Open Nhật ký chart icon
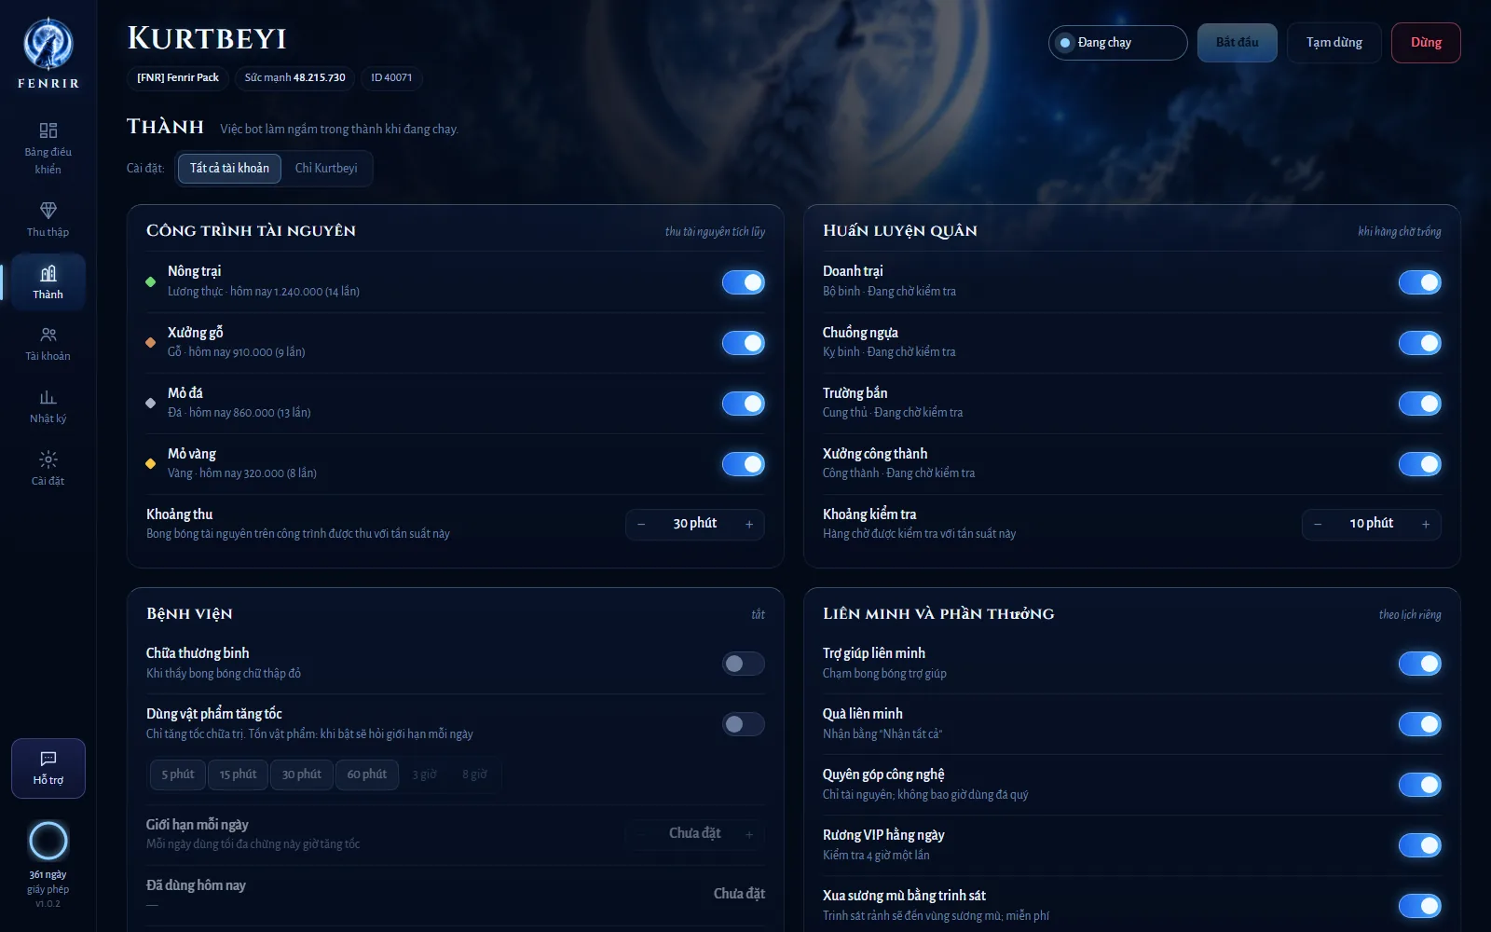 pyautogui.click(x=48, y=397)
